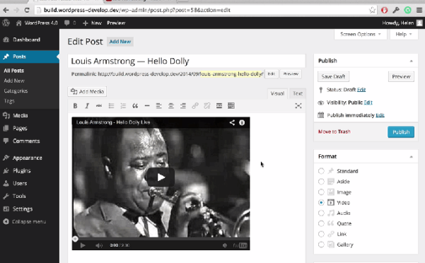425x263 pixels.
Task: Reload the browser page
Action: (27, 11)
